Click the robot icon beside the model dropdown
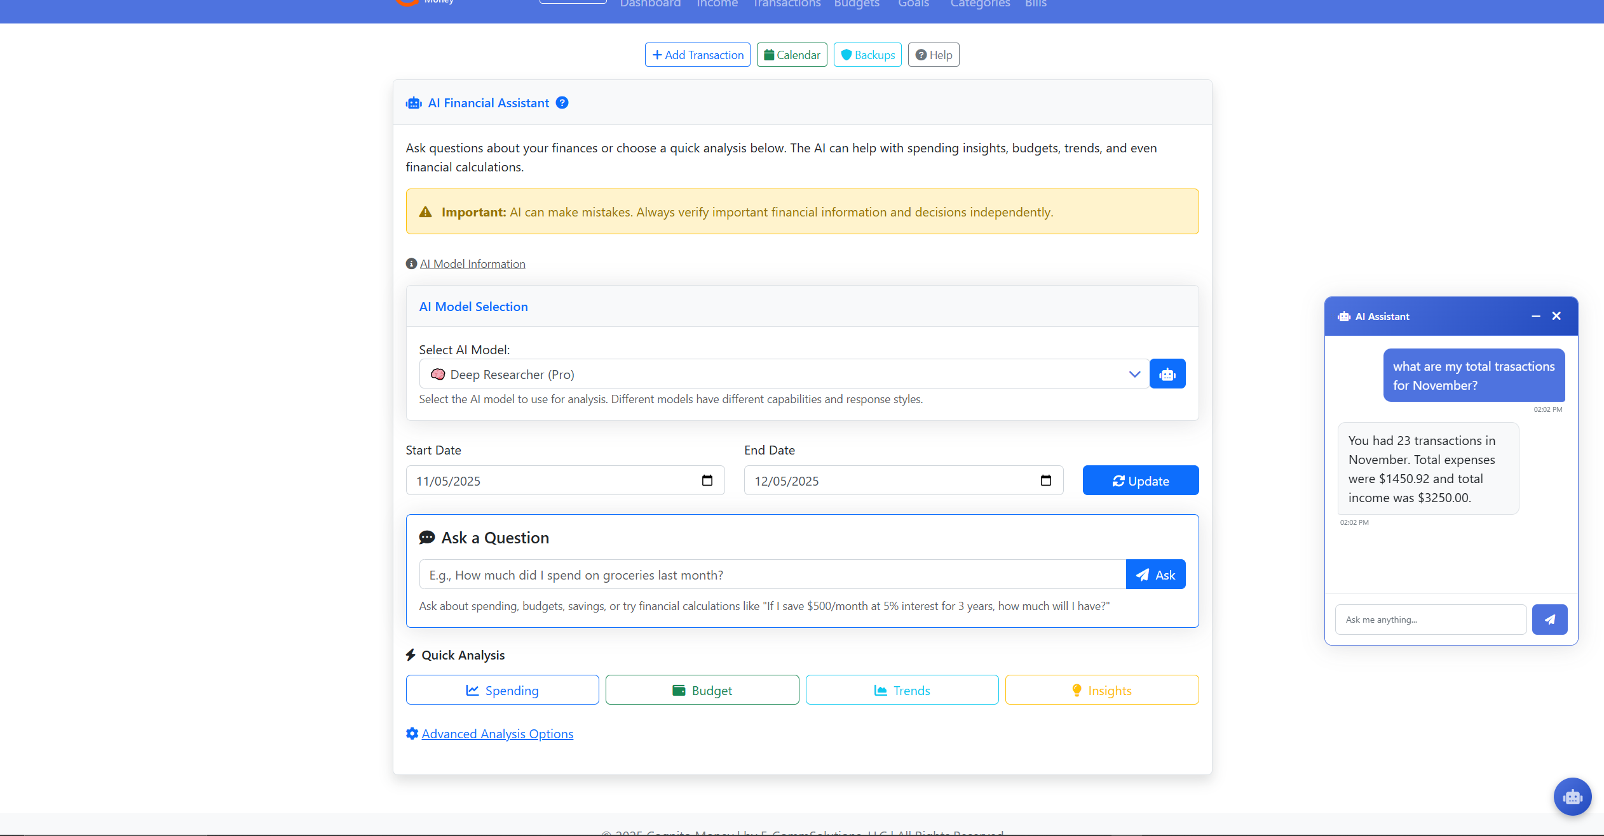This screenshot has height=836, width=1604. [1167, 374]
